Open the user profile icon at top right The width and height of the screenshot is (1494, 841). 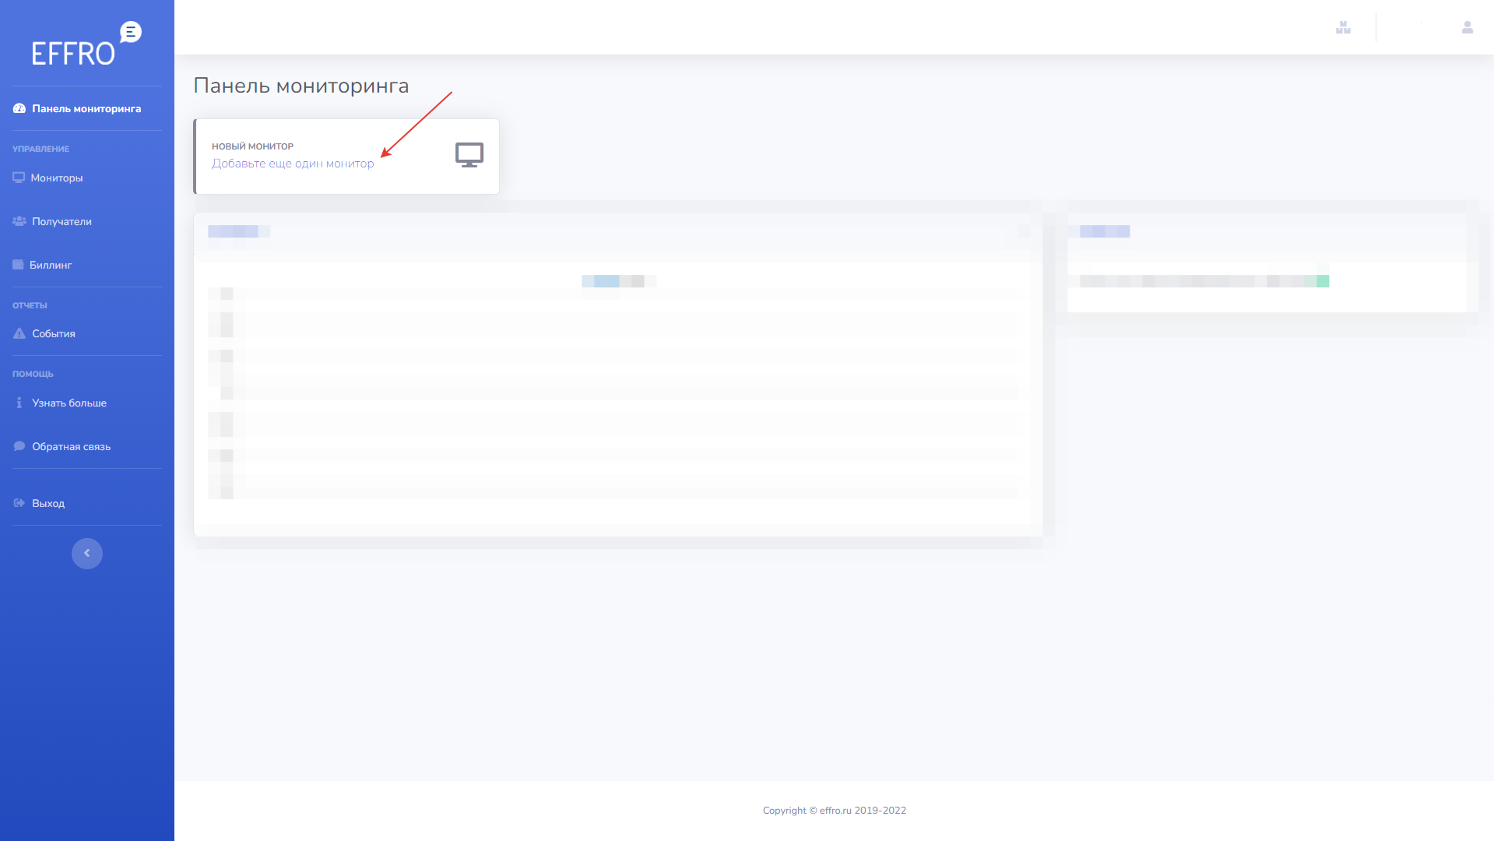(1467, 28)
